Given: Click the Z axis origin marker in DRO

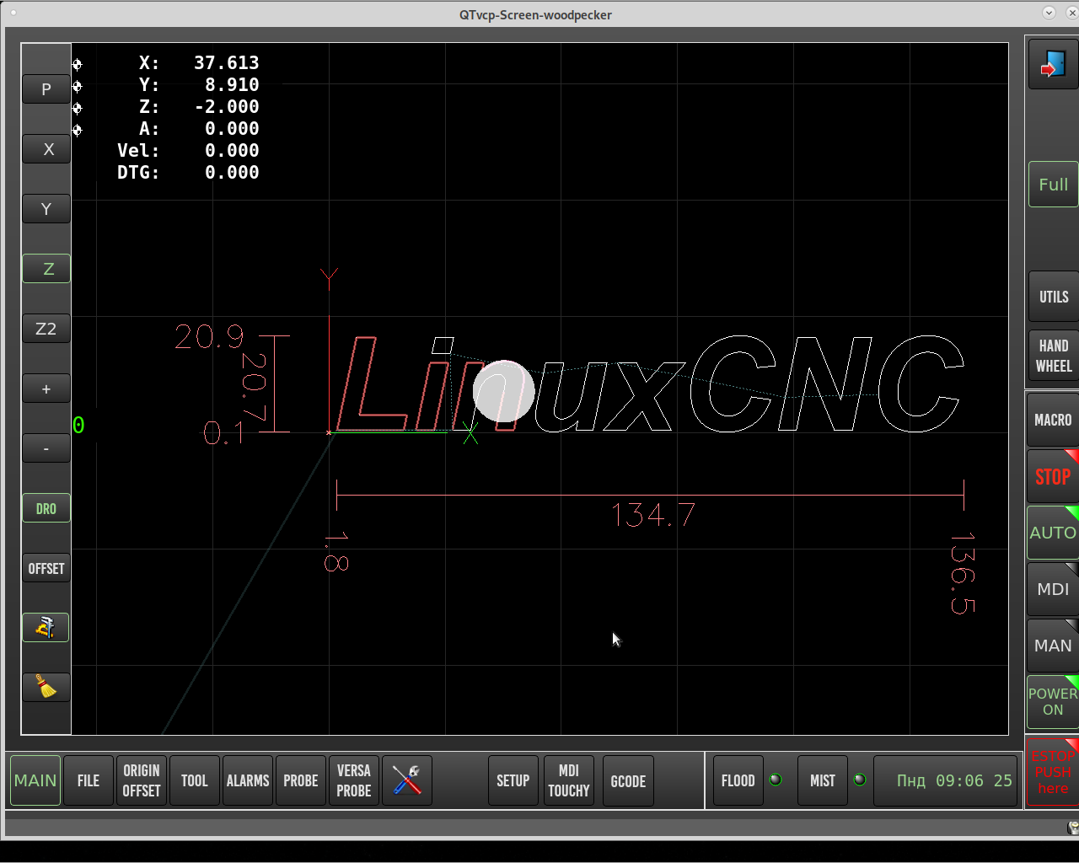Looking at the screenshot, I should point(78,108).
